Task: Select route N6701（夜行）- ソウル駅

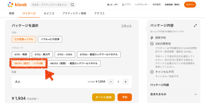Action: [x=29, y=63]
